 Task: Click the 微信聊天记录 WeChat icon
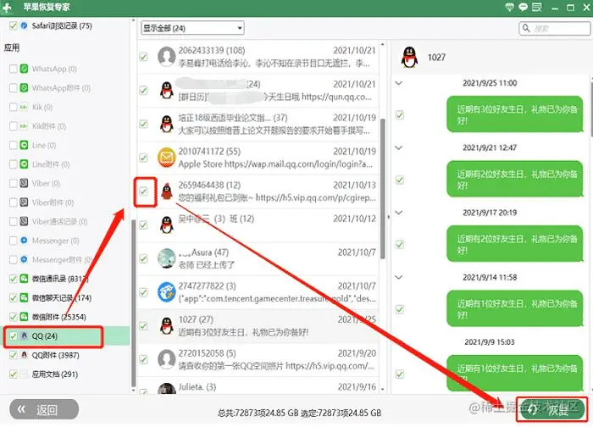click(x=24, y=297)
